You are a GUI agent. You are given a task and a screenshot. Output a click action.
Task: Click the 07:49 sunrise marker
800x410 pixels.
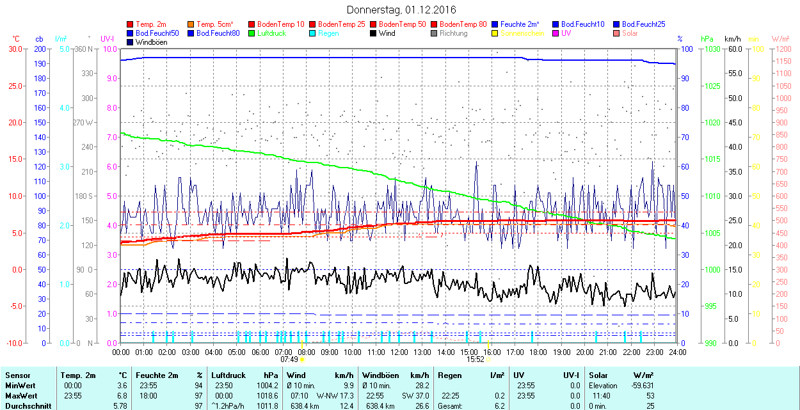tap(289, 359)
